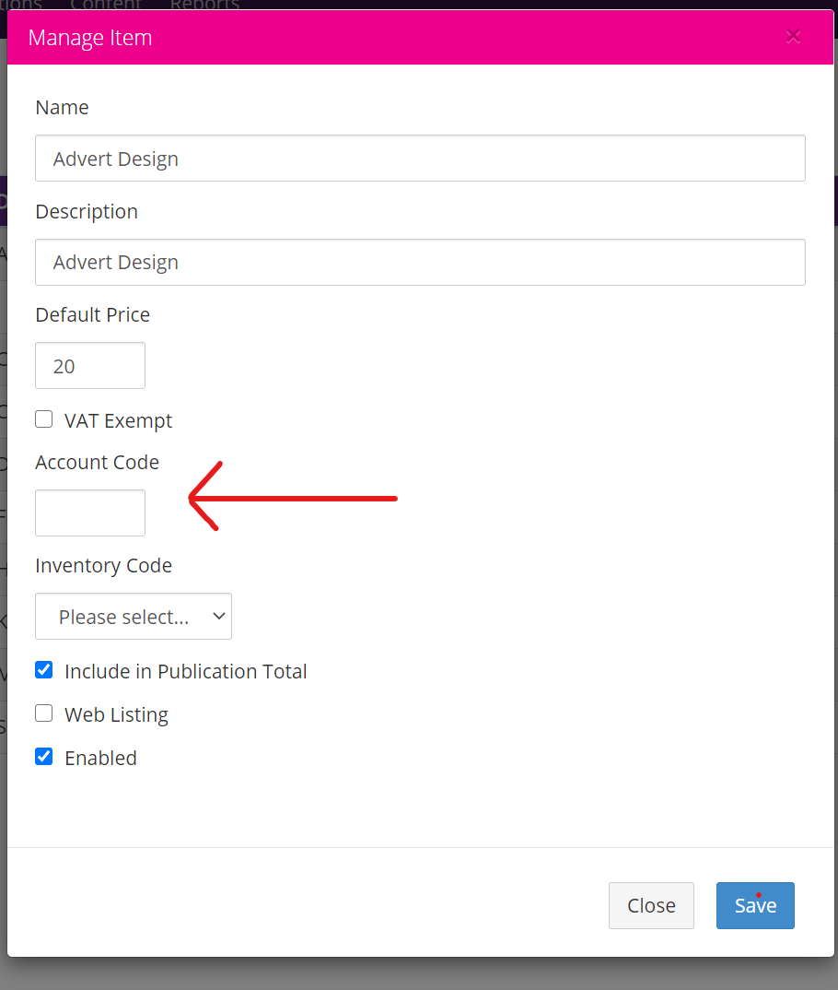This screenshot has width=838, height=990.
Task: Select the Default Price field showing 20
Action: click(90, 366)
